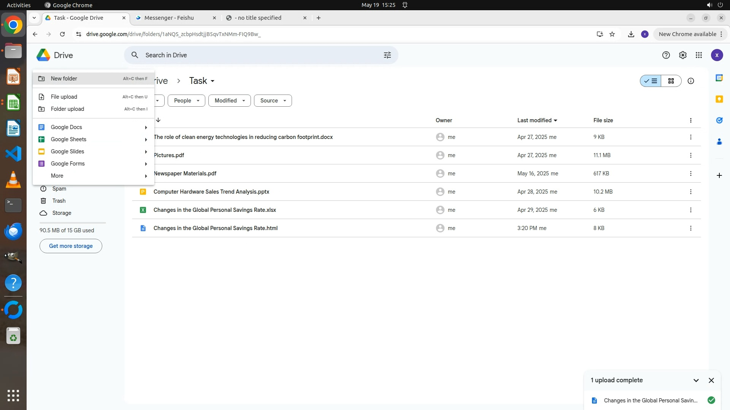
Task: Click Get more storage button
Action: point(71,246)
